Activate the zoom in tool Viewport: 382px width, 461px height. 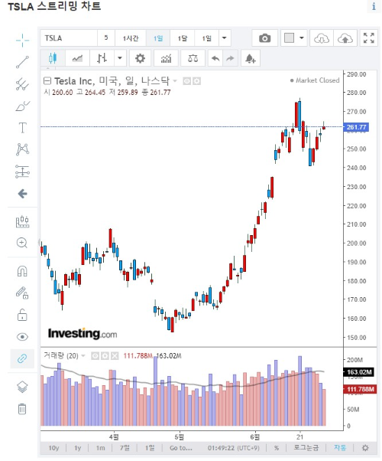pos(22,244)
